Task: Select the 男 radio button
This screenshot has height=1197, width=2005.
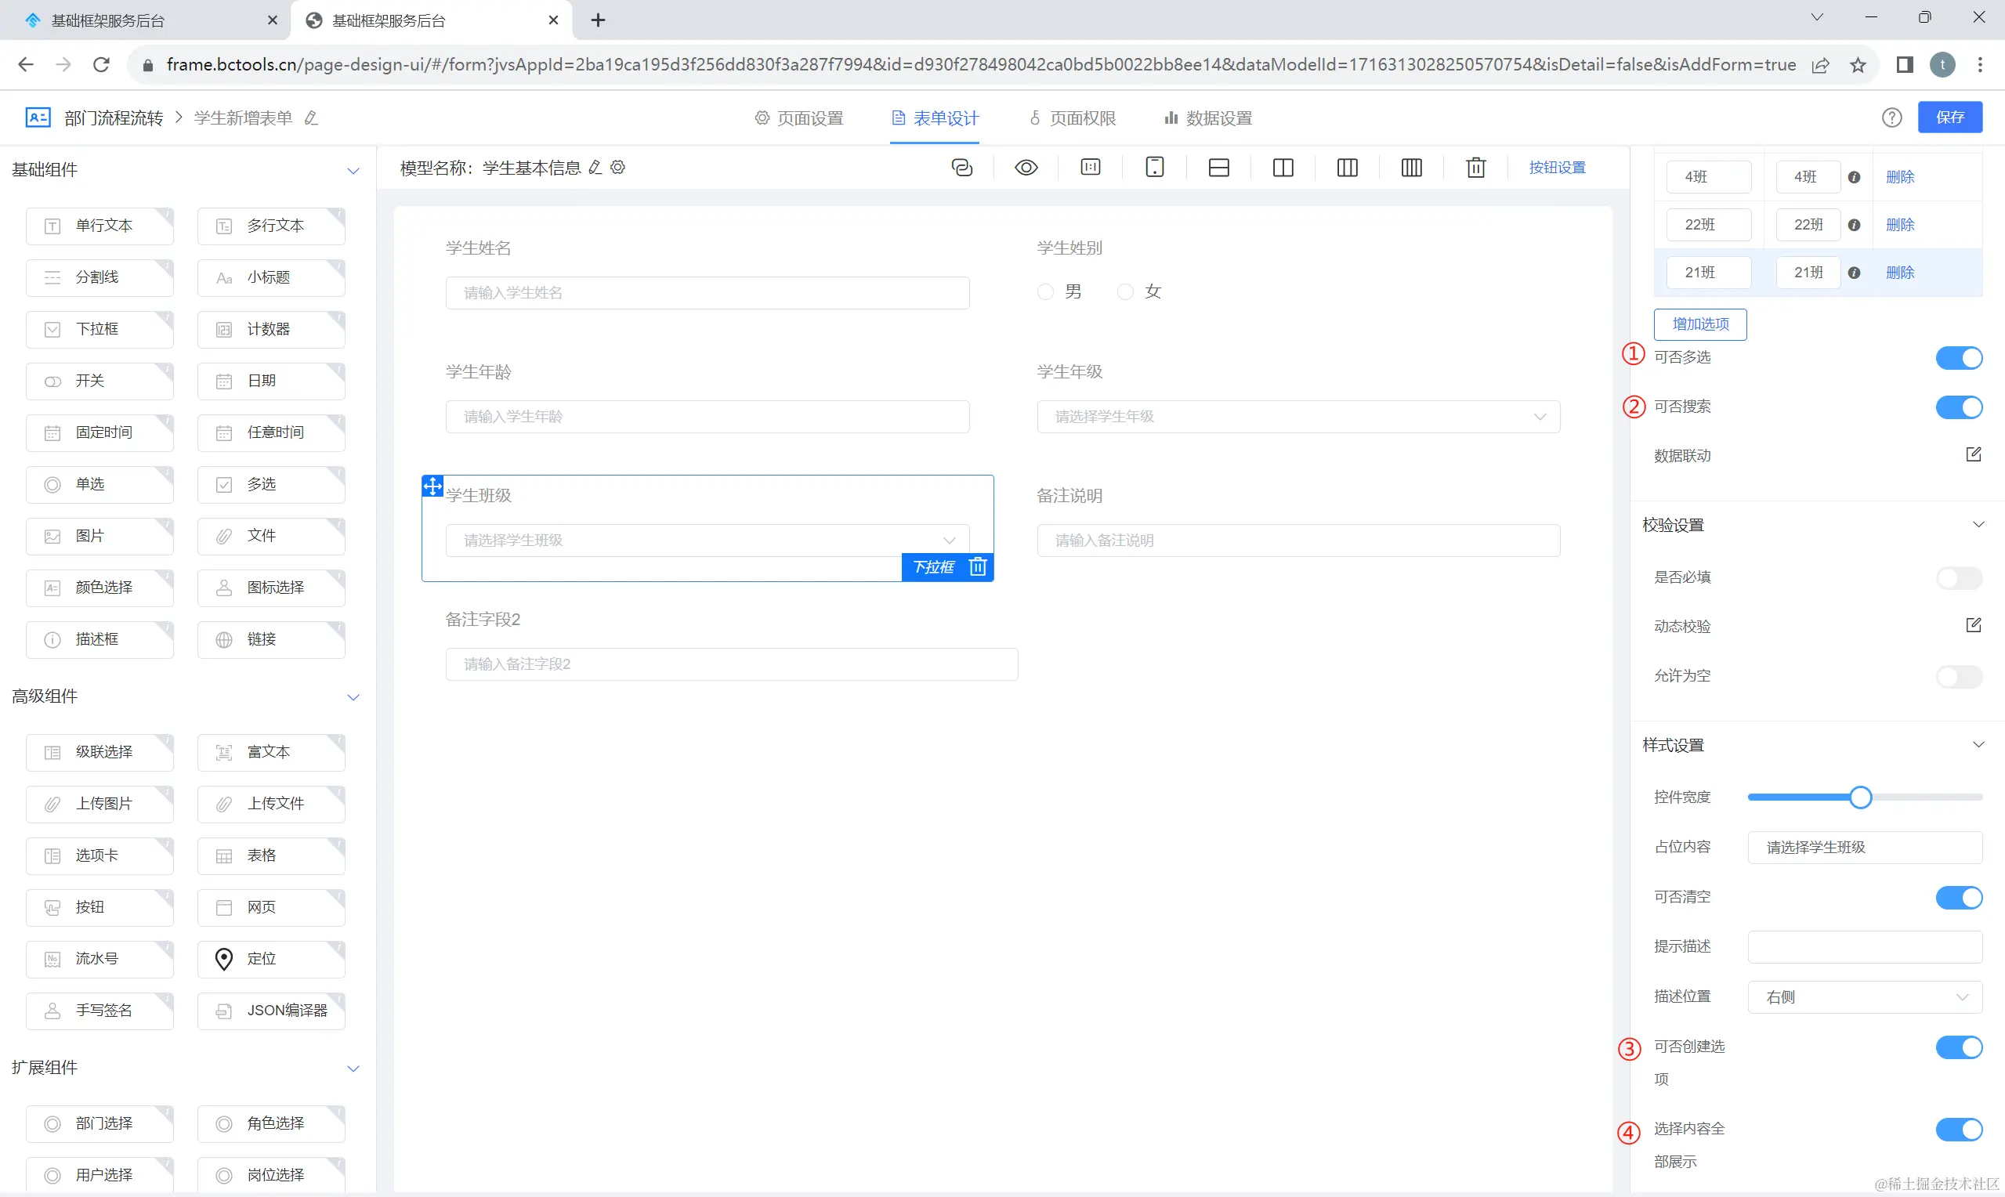Action: click(1045, 292)
